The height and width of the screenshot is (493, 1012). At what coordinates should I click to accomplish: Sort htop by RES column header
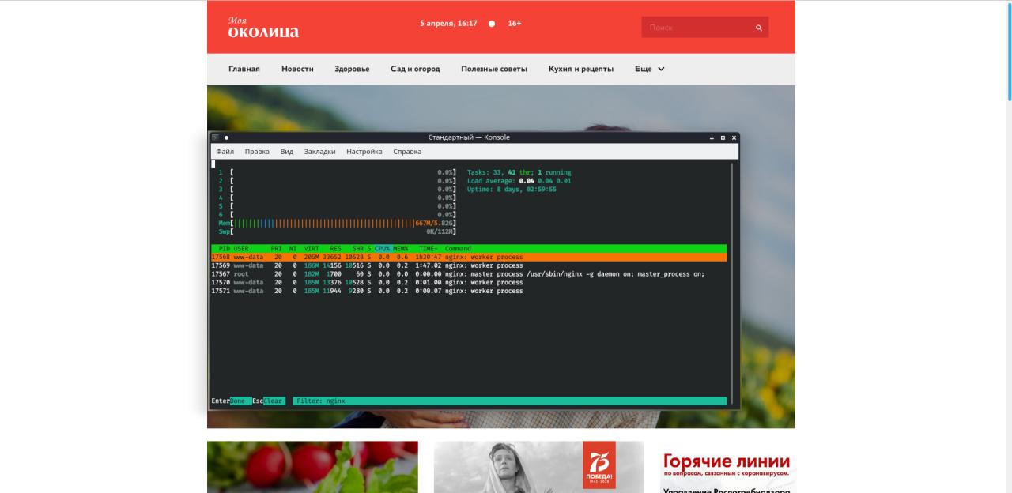pyautogui.click(x=336, y=248)
